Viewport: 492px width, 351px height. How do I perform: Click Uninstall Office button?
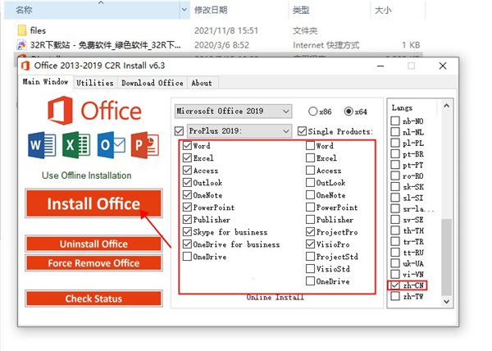[93, 244]
